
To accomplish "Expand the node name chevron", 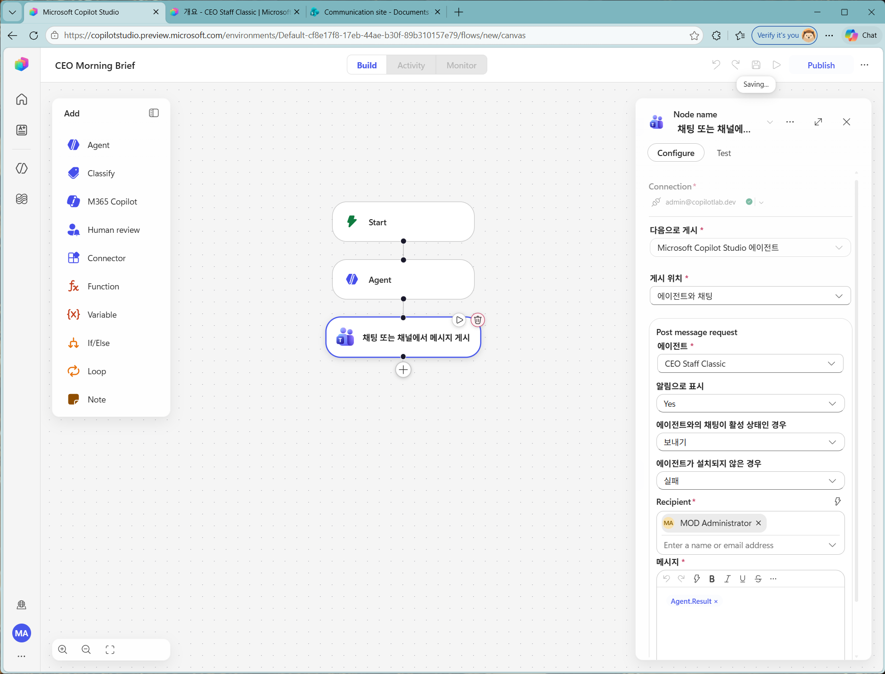I will (x=770, y=122).
